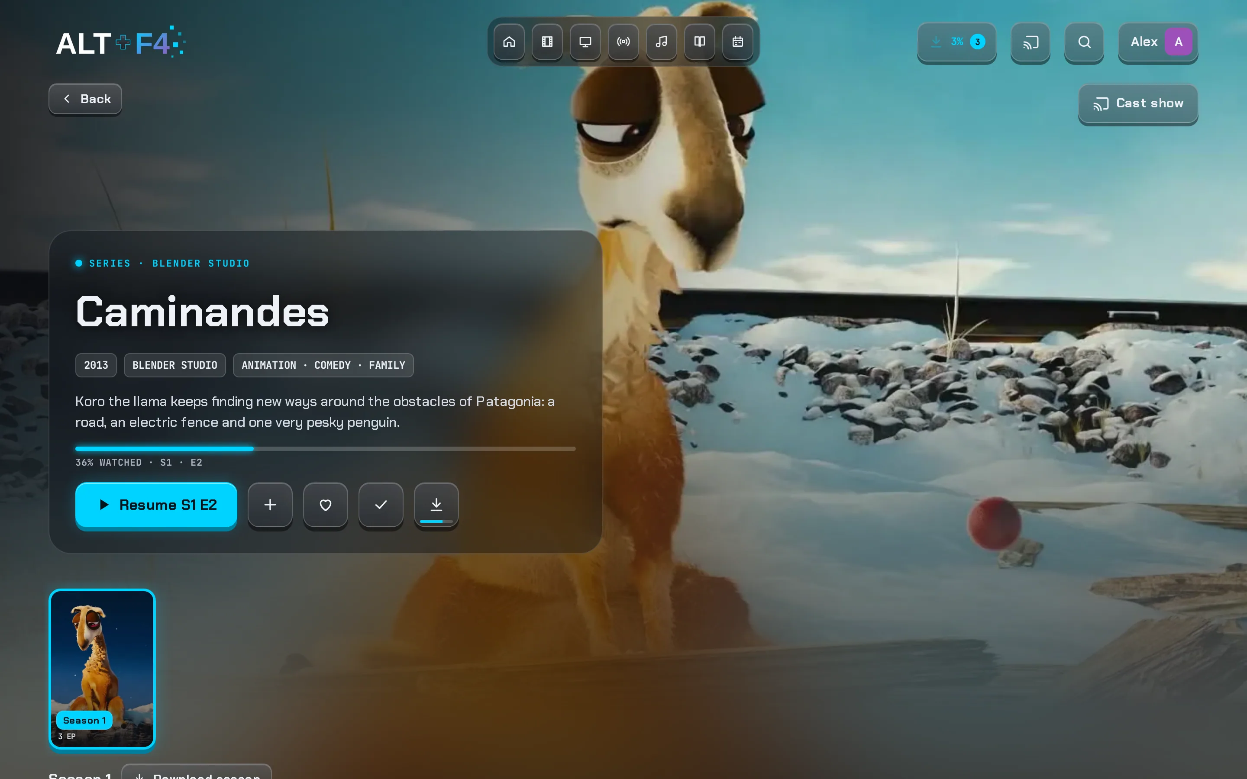Open the Alex profile menu
Image resolution: width=1247 pixels, height=779 pixels.
[x=1158, y=42]
